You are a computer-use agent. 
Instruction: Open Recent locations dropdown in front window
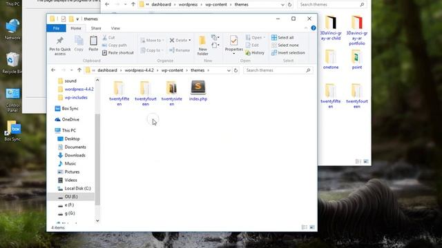(72, 70)
